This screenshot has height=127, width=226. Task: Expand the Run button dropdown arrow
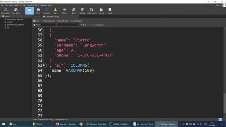pyautogui.click(x=87, y=25)
